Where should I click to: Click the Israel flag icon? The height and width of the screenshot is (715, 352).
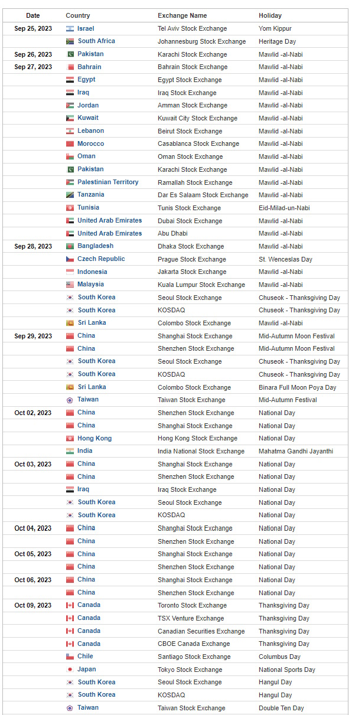pos(70,28)
